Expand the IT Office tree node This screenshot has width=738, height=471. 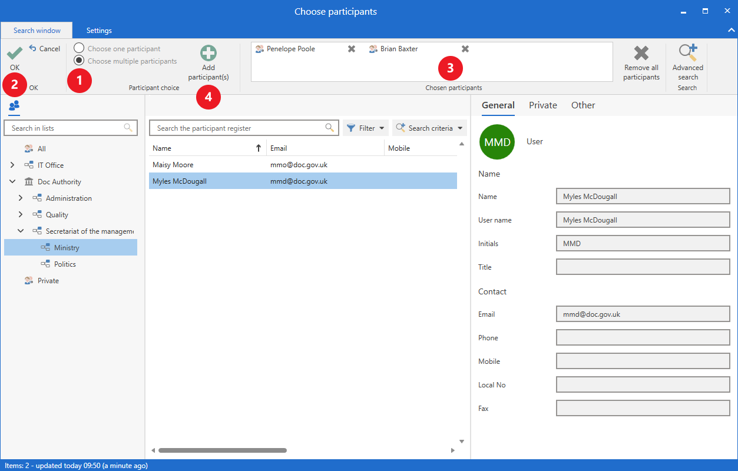tap(12, 165)
